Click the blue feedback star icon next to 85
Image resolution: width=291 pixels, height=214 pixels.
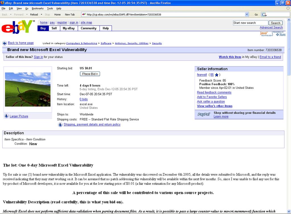[x=217, y=75]
